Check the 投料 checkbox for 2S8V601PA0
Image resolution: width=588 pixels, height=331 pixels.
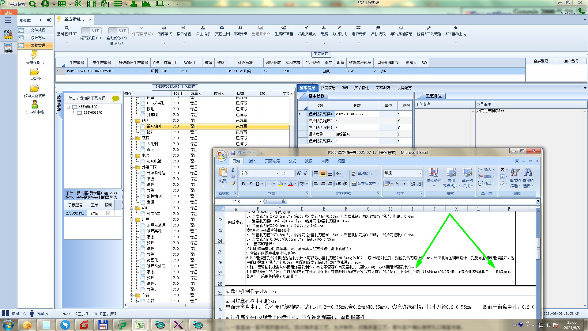tap(108, 213)
